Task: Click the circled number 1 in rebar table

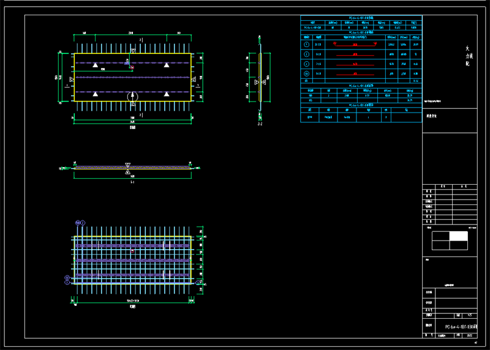Action: [x=307, y=45]
